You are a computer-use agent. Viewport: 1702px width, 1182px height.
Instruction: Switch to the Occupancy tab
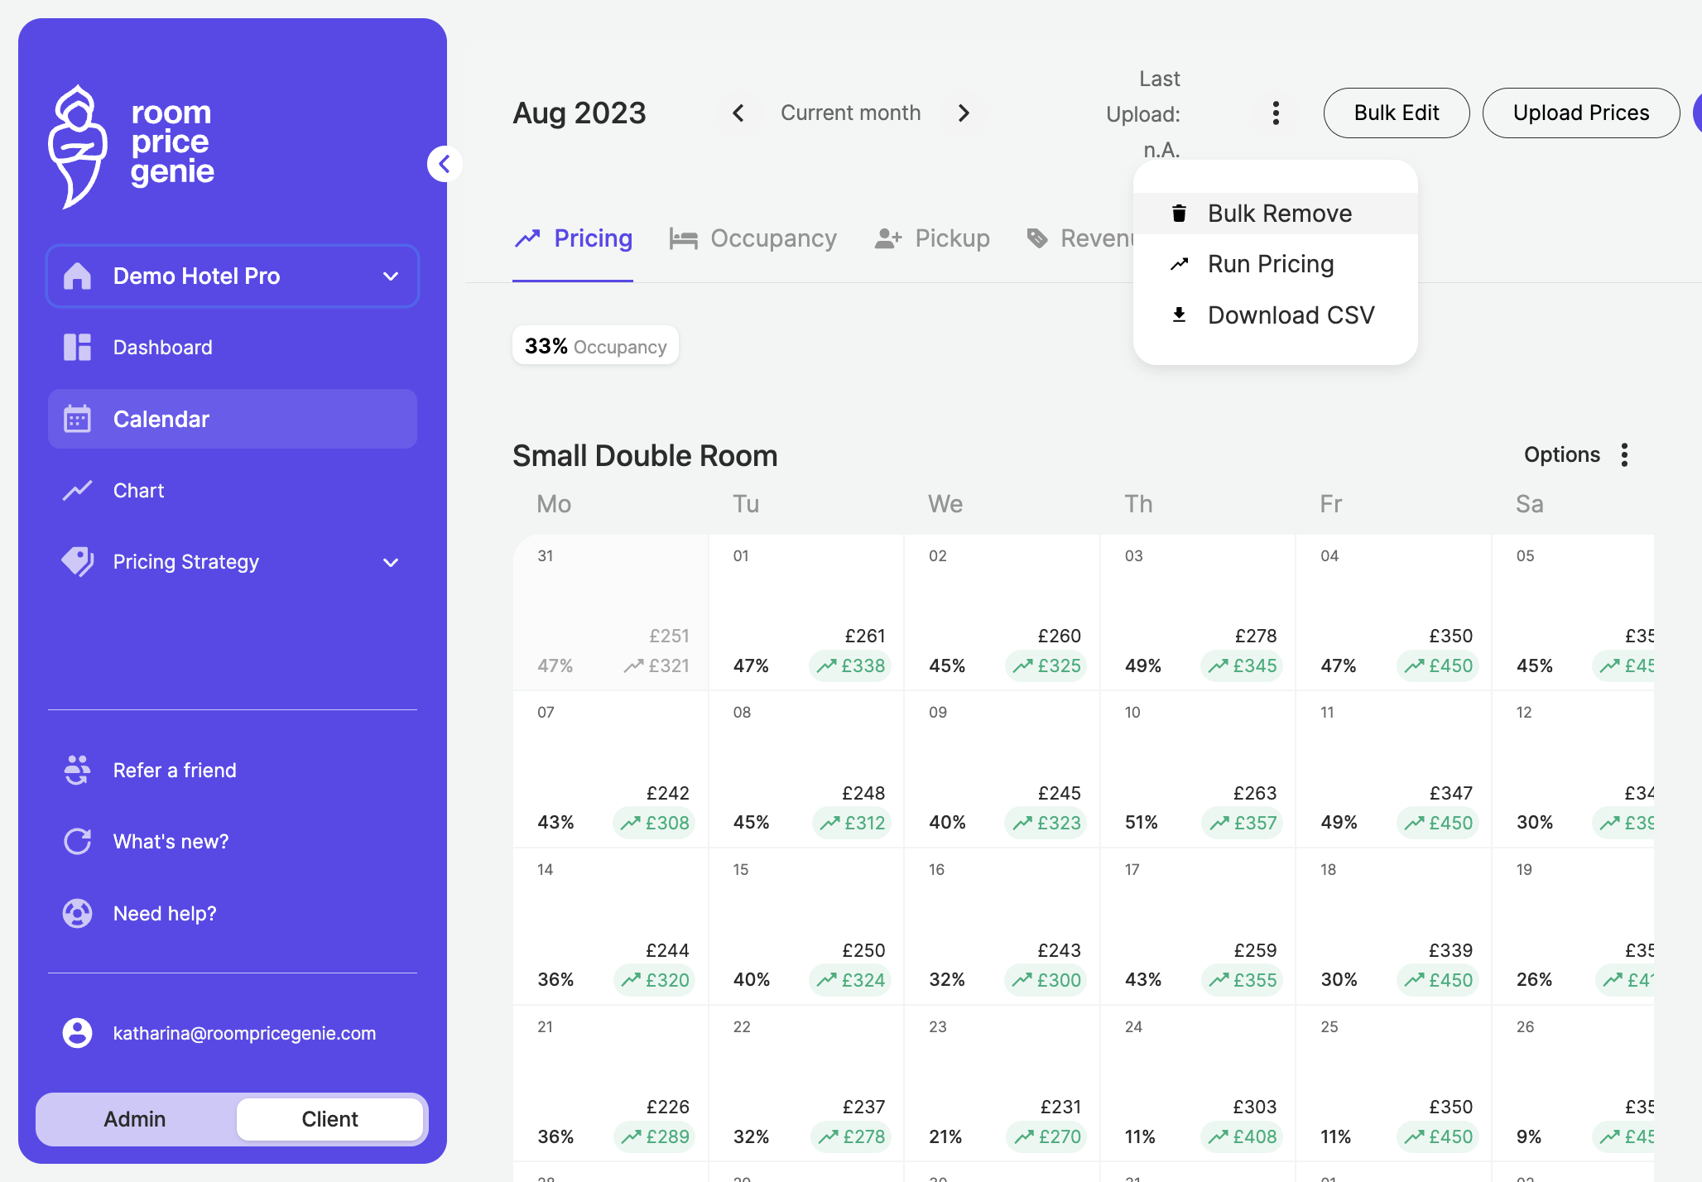point(753,238)
